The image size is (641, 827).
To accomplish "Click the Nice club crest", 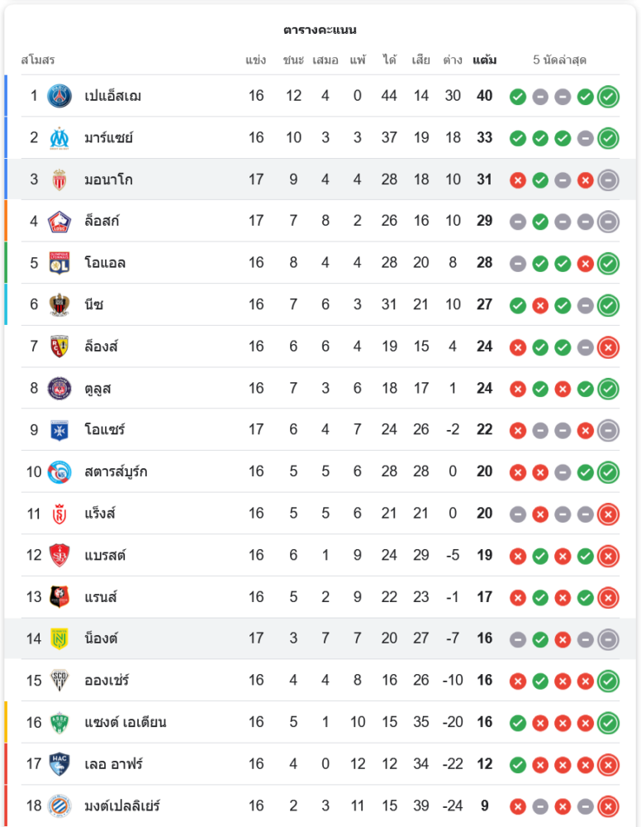I will pos(59,304).
